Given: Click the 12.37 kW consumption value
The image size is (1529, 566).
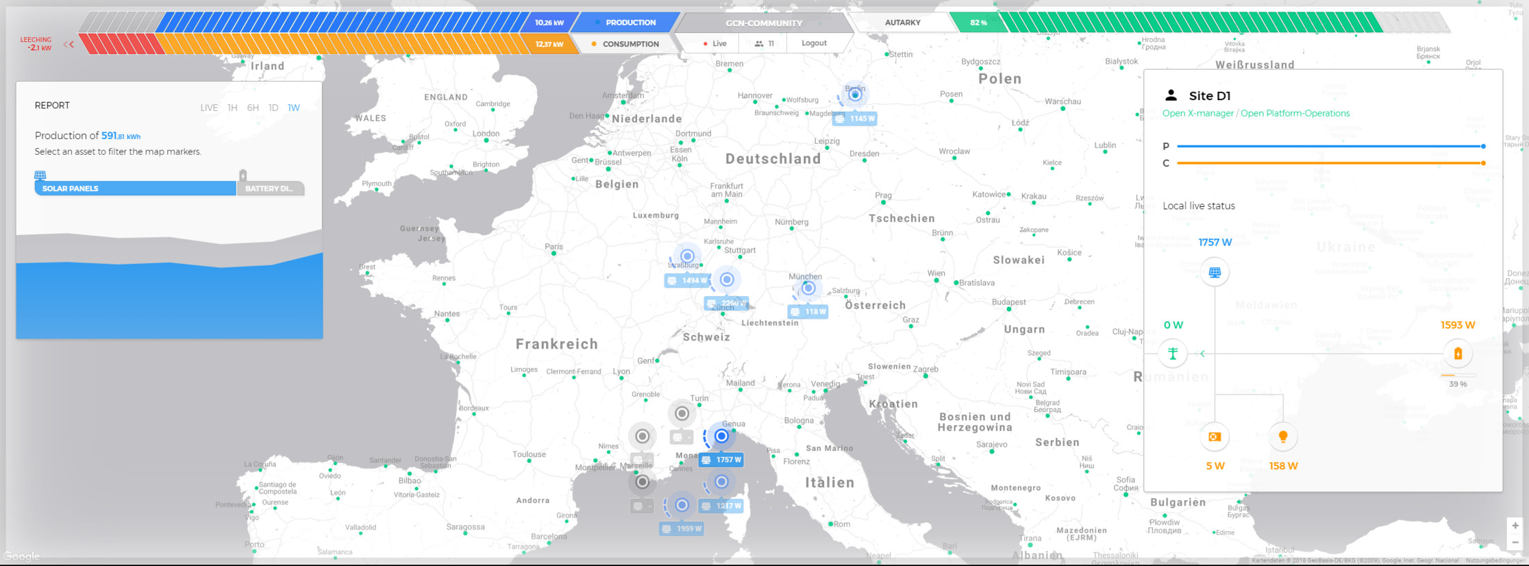Looking at the screenshot, I should [549, 44].
